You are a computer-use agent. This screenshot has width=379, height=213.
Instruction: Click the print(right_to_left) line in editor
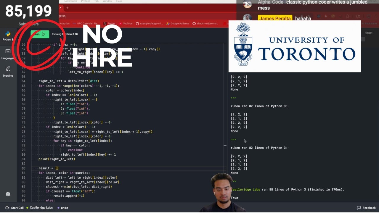(57, 159)
